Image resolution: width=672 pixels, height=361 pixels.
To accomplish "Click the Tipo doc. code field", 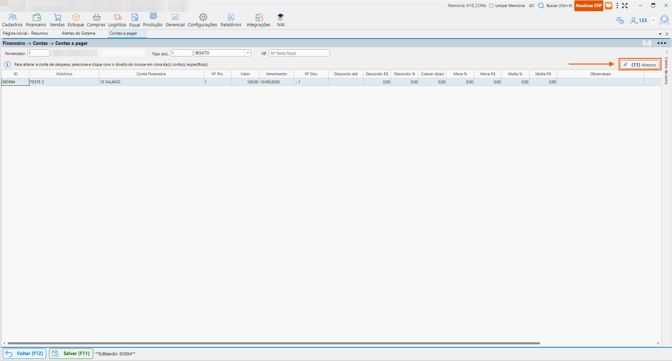I will 181,53.
